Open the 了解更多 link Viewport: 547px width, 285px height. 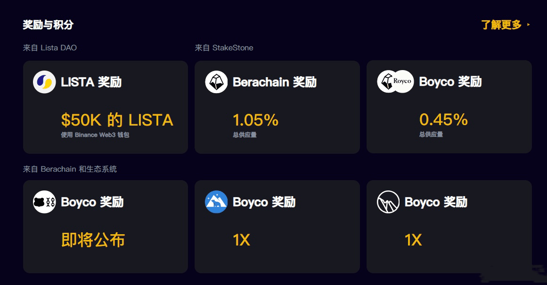click(x=501, y=25)
